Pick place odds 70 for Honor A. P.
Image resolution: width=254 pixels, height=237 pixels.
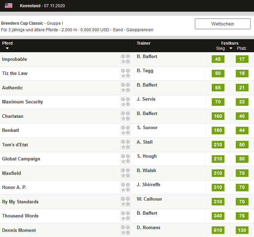click(242, 187)
